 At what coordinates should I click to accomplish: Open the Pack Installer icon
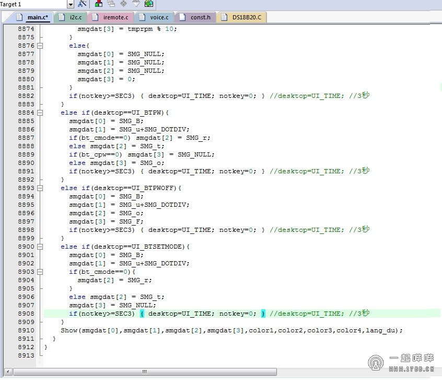(x=149, y=4)
